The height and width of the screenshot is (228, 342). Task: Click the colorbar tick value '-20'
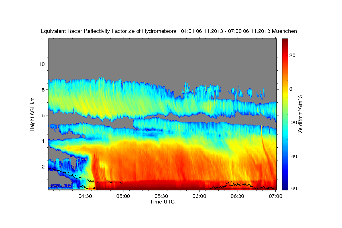pyautogui.click(x=293, y=123)
